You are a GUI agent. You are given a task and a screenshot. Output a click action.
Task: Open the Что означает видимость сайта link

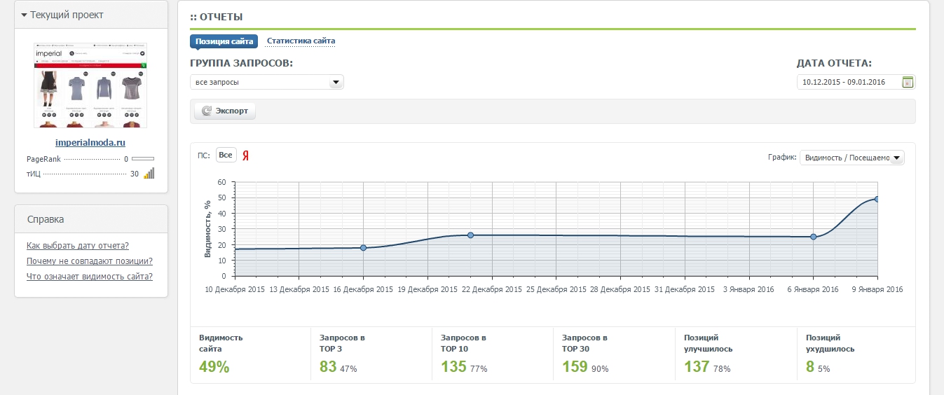90,277
